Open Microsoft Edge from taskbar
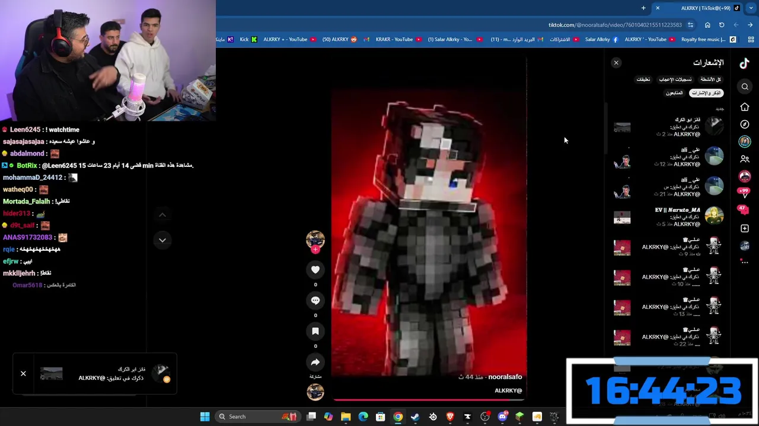 363,417
